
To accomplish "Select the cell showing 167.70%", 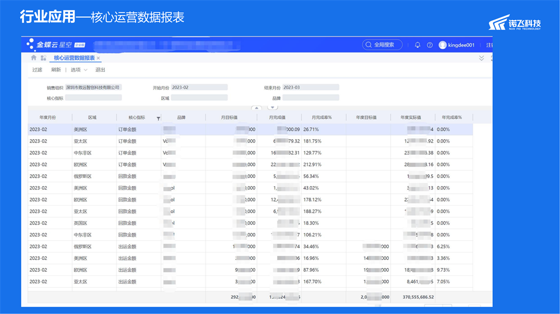I will 324,282.
